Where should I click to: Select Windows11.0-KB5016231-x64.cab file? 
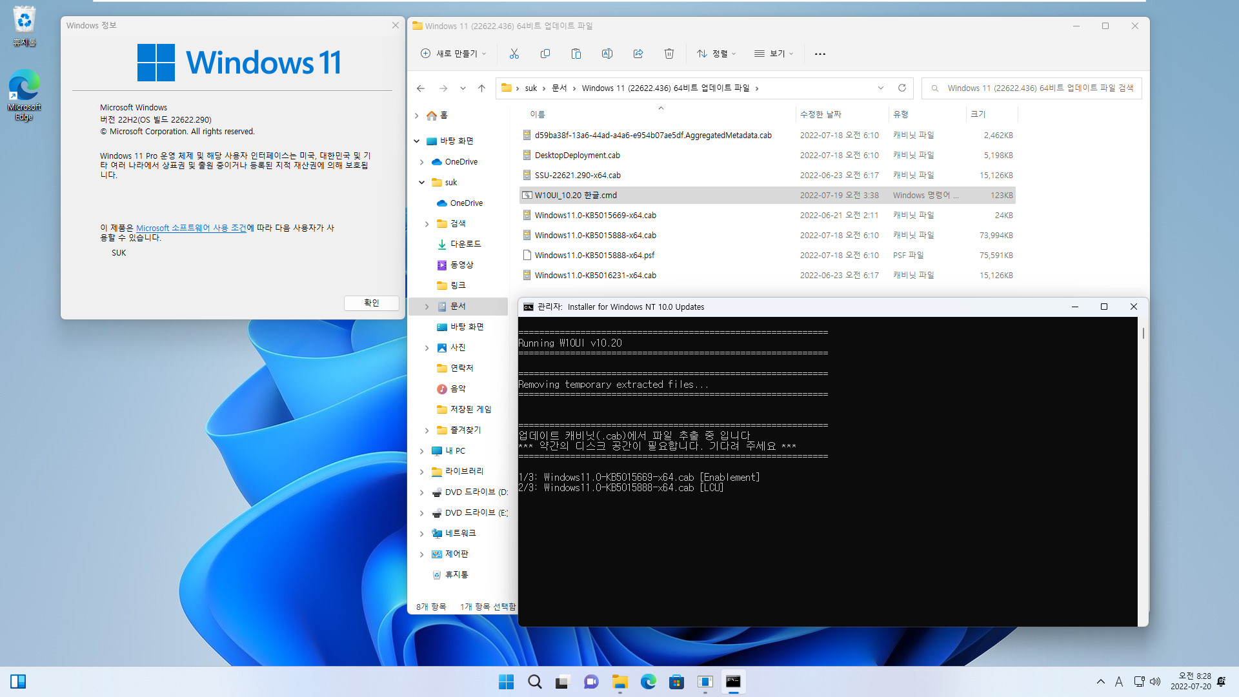click(x=769, y=276)
